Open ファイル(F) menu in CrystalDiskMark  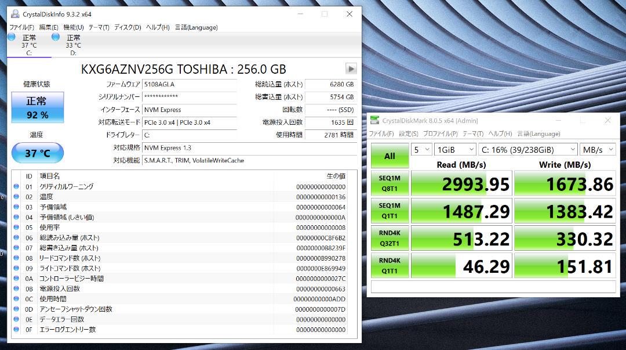pos(381,133)
